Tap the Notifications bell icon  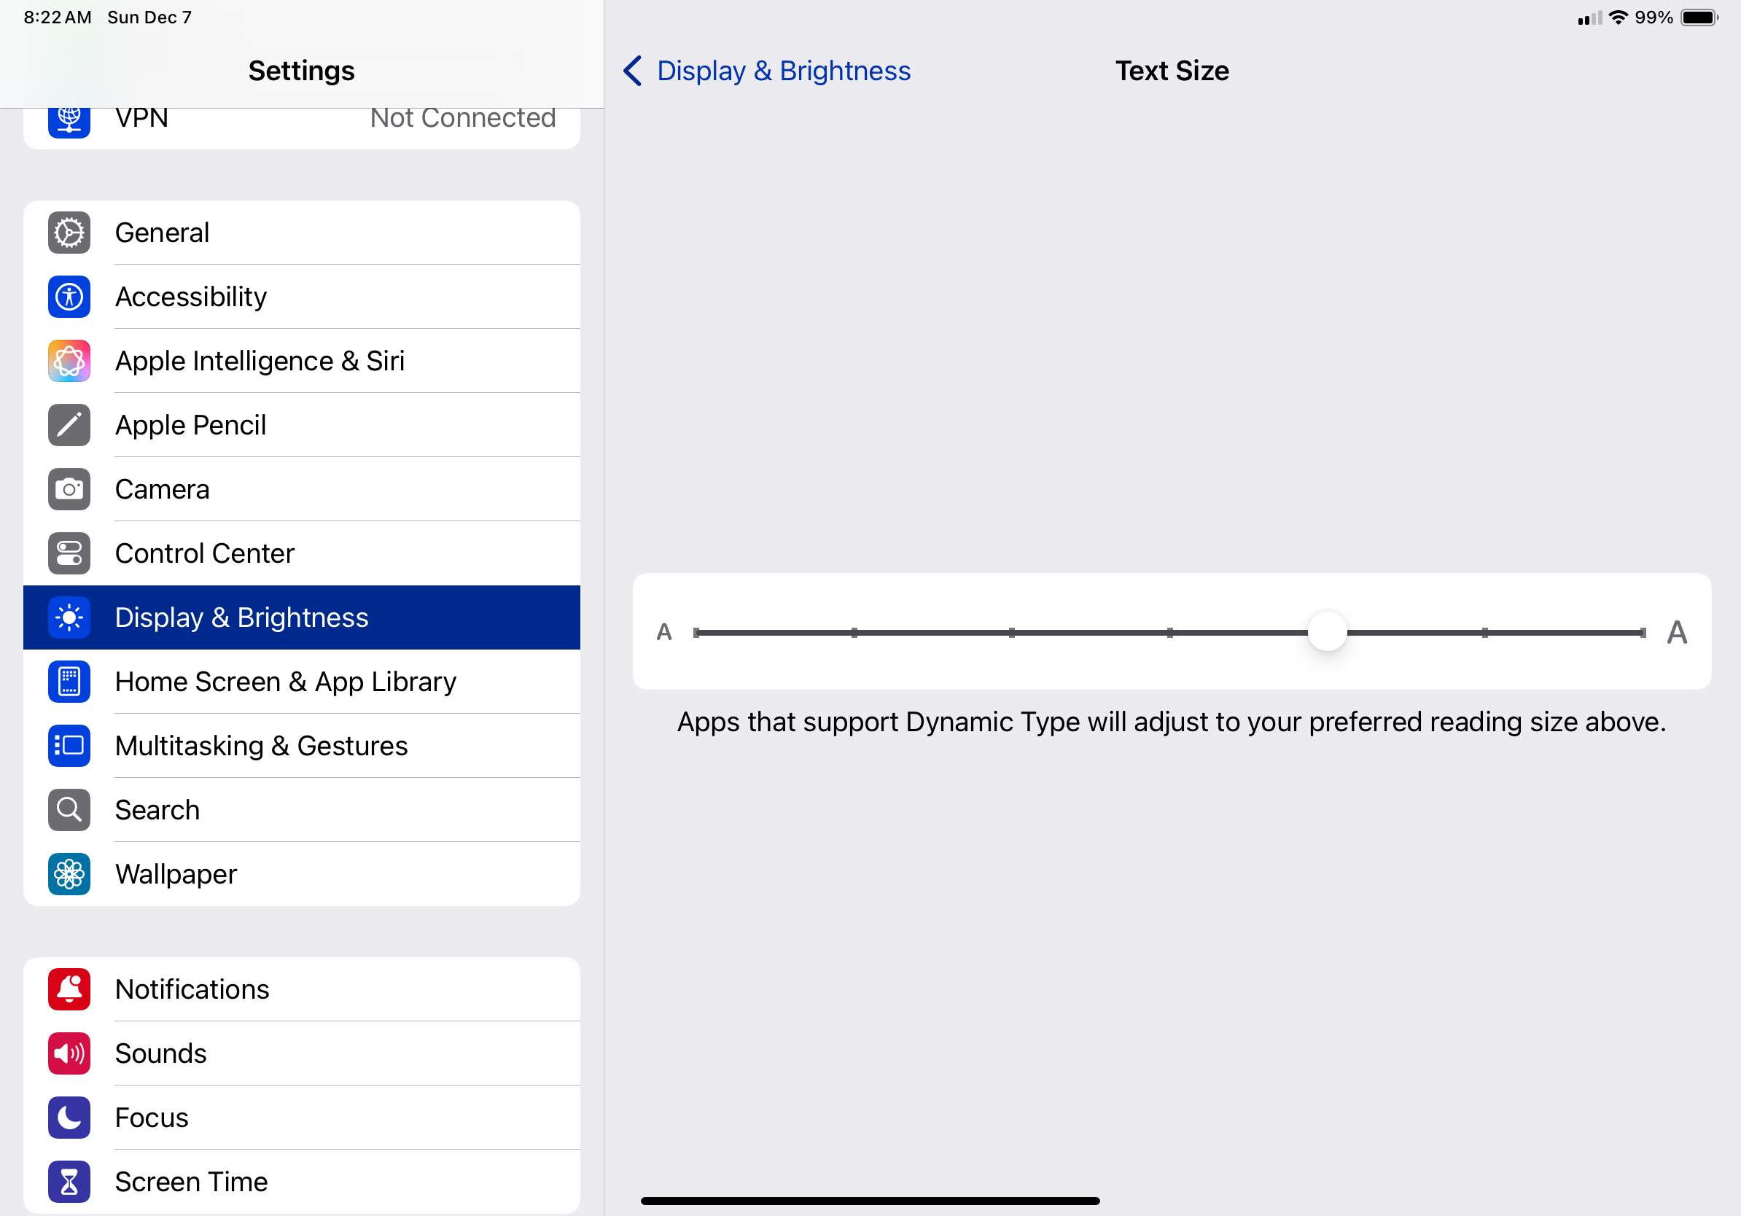(x=69, y=989)
